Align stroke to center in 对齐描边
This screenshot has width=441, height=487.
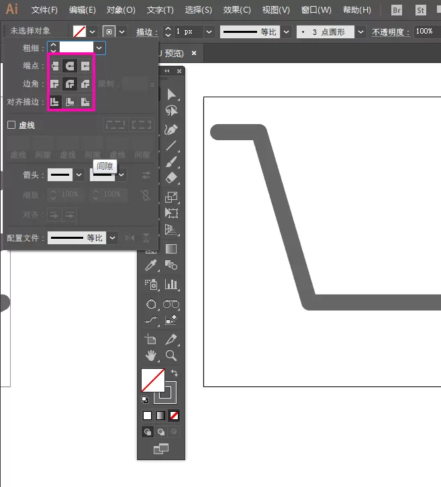tap(54, 102)
